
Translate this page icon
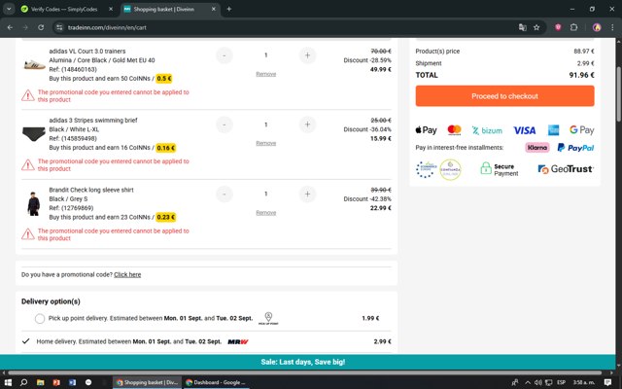(x=523, y=27)
